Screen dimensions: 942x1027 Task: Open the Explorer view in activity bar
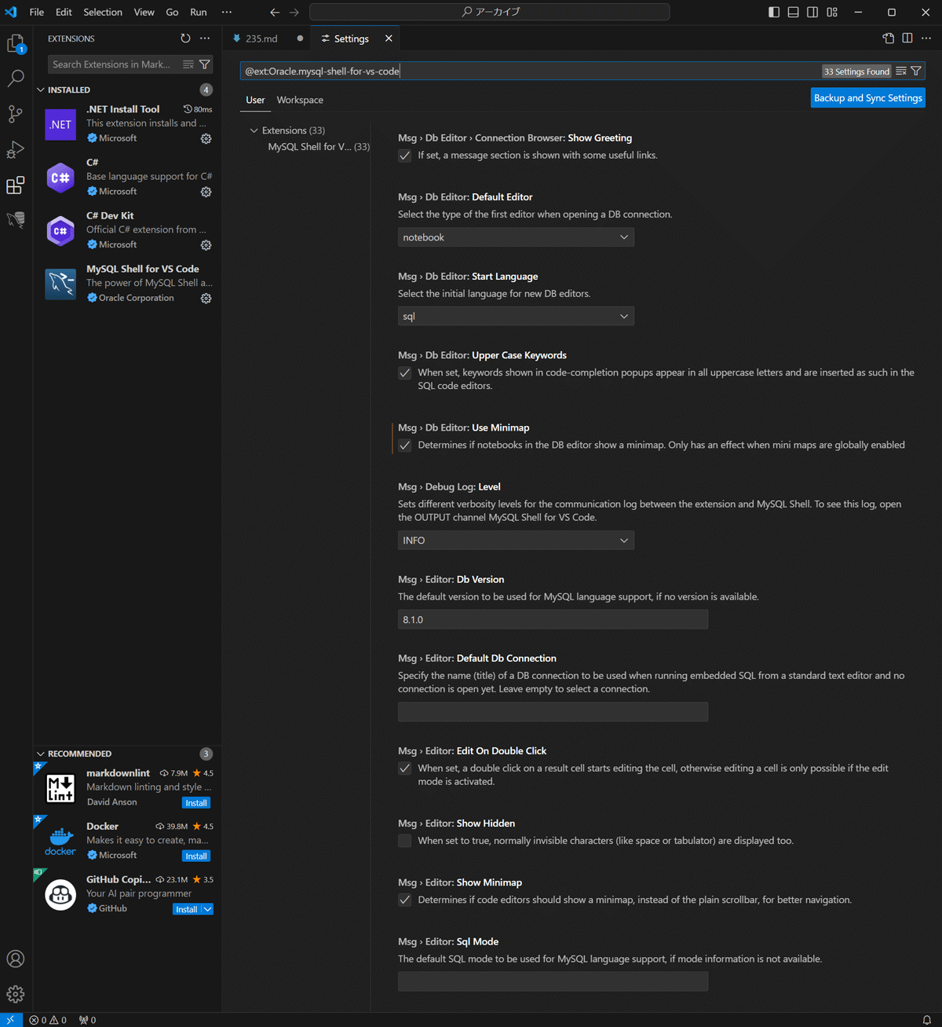pos(16,43)
